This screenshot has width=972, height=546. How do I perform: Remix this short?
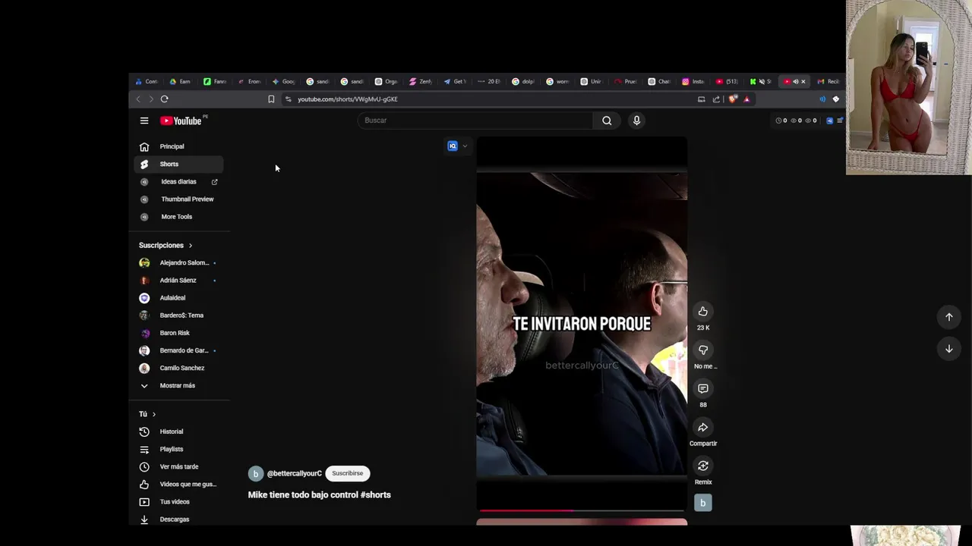tap(703, 466)
